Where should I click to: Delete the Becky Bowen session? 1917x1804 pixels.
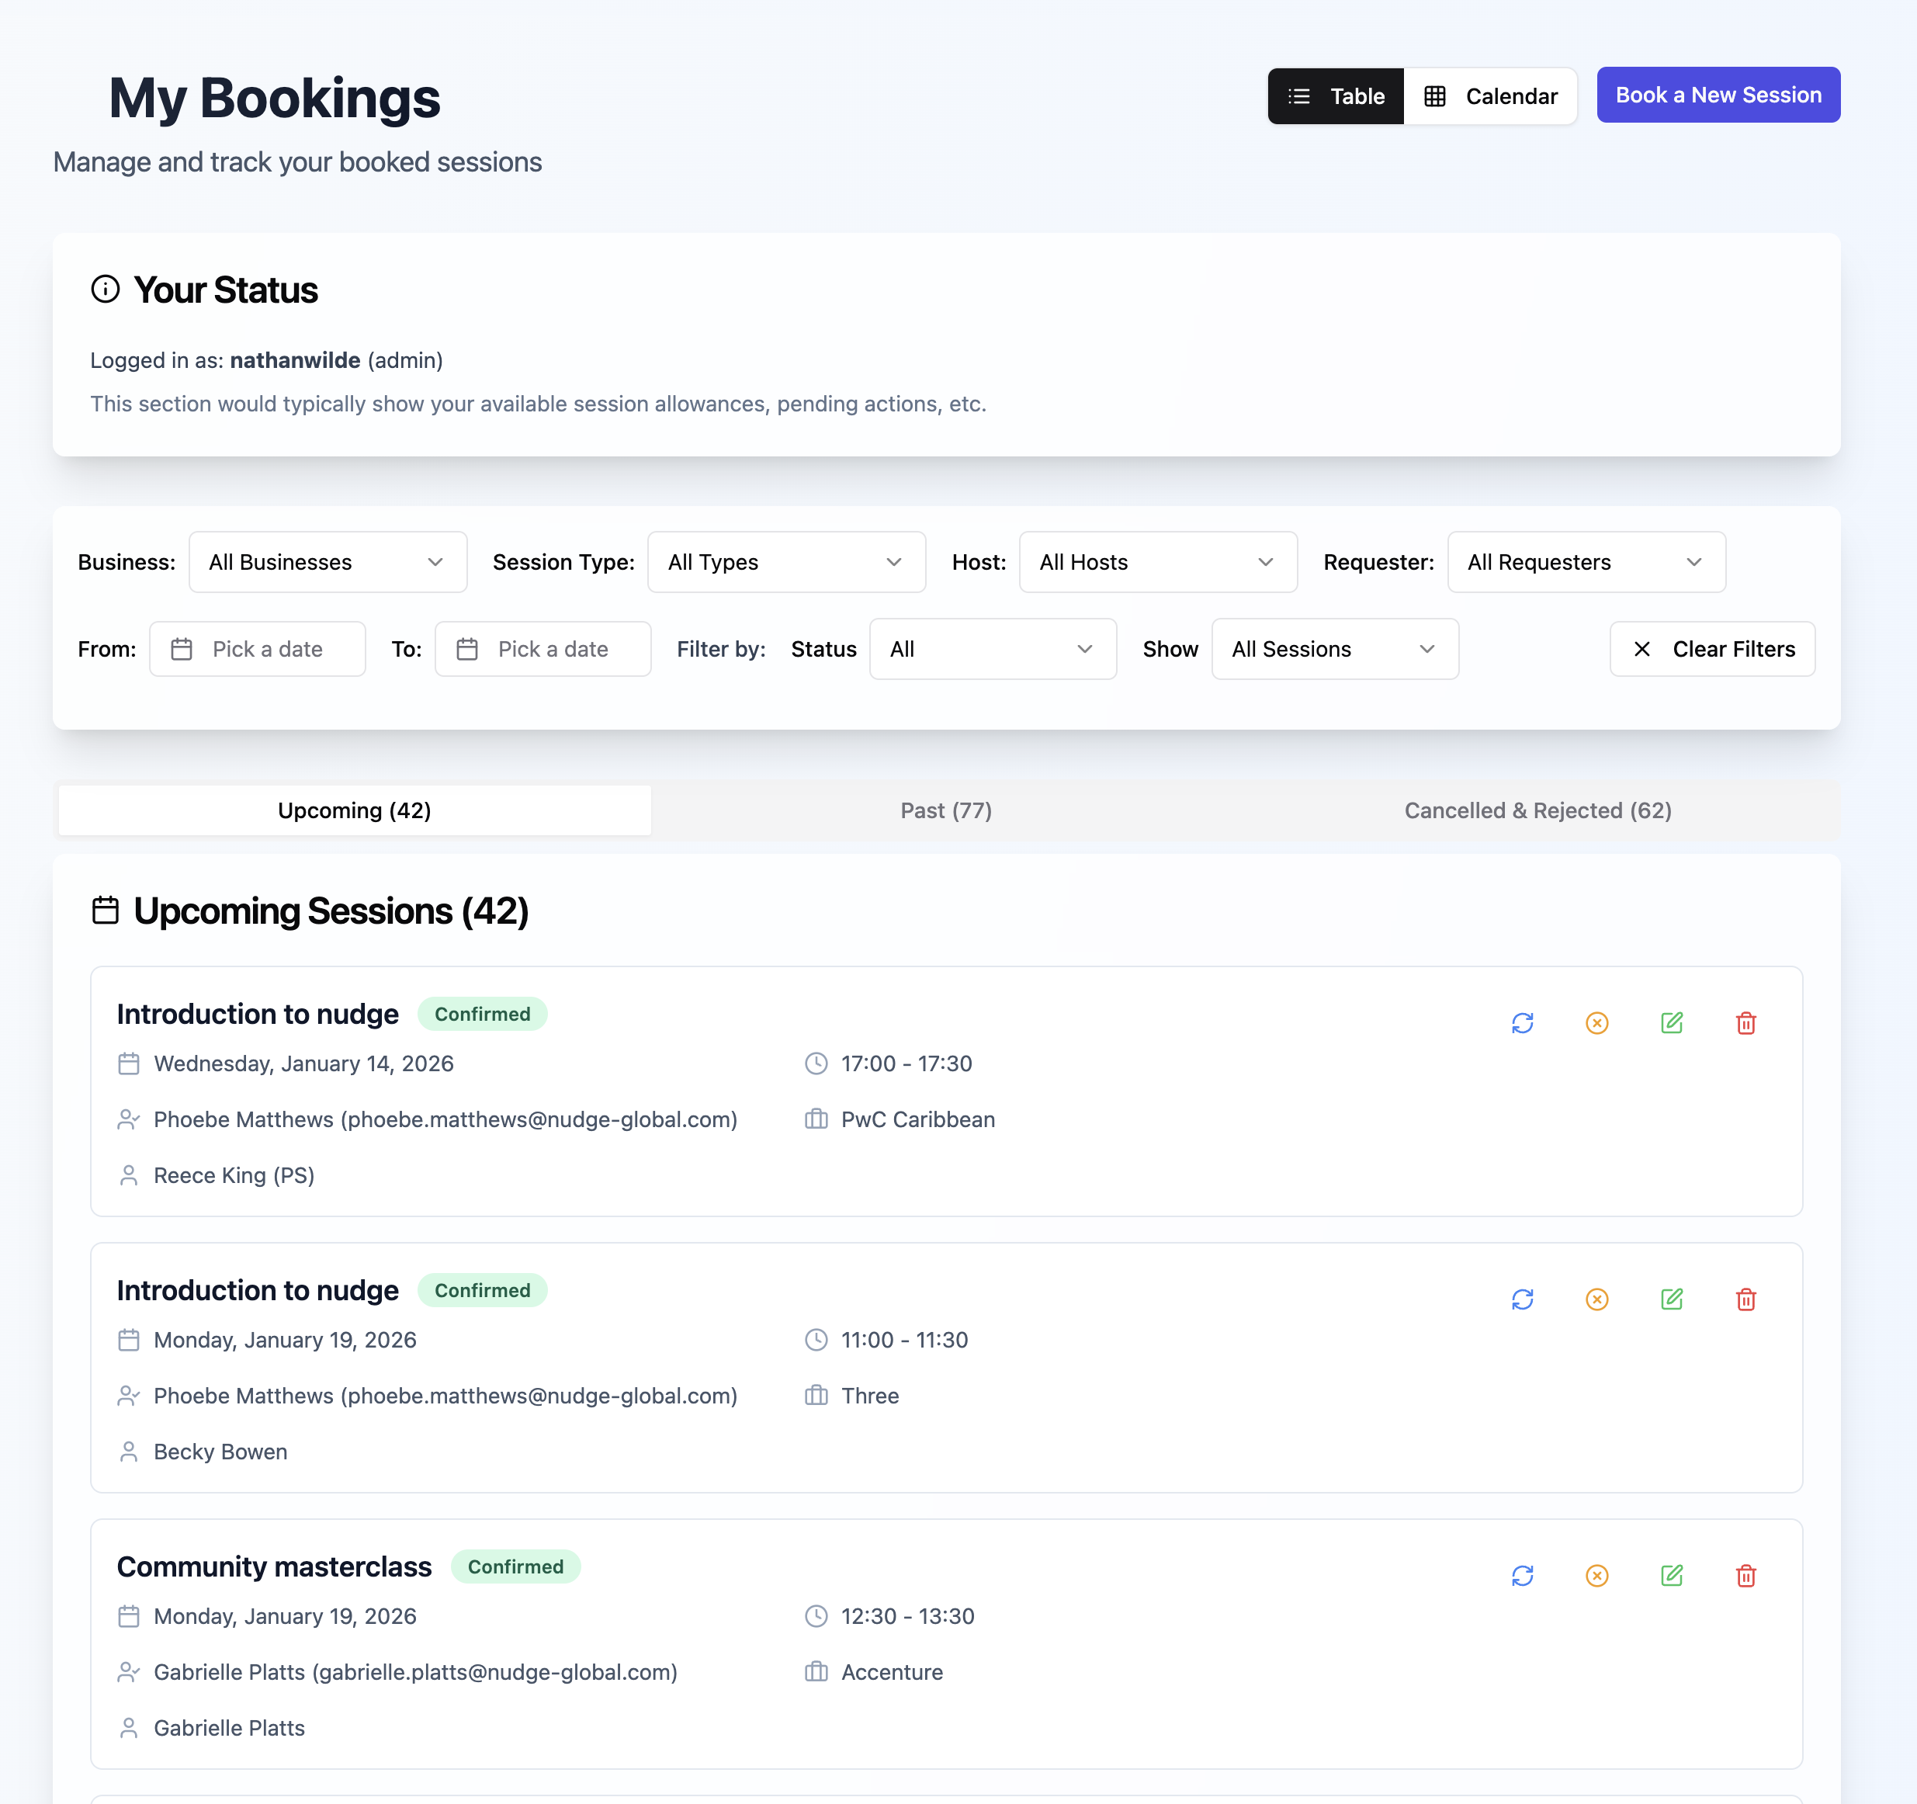point(1746,1299)
